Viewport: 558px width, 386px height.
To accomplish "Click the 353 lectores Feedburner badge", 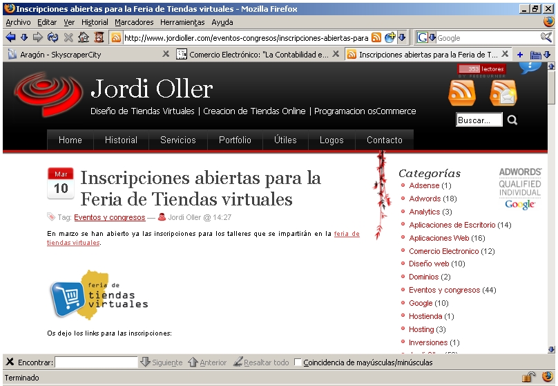I will point(481,69).
